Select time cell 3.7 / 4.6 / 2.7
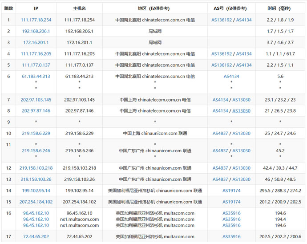This screenshot has height=244, width=307. [x=280, y=43]
